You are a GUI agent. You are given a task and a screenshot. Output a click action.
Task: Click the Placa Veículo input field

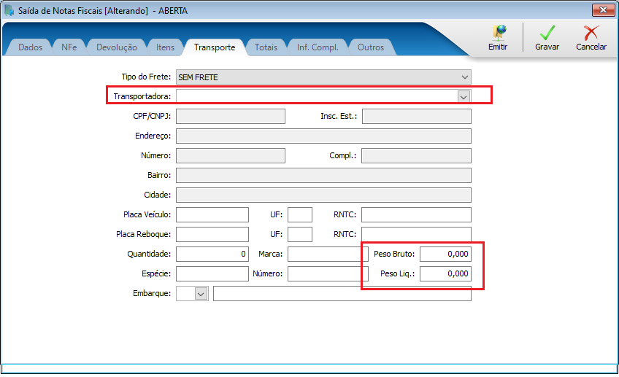212,215
